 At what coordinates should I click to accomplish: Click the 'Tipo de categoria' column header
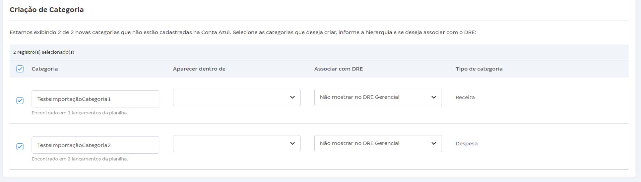(479, 69)
